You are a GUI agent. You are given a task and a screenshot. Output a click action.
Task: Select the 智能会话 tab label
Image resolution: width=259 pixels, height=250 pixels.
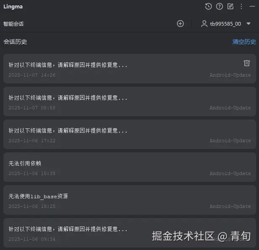click(x=13, y=24)
